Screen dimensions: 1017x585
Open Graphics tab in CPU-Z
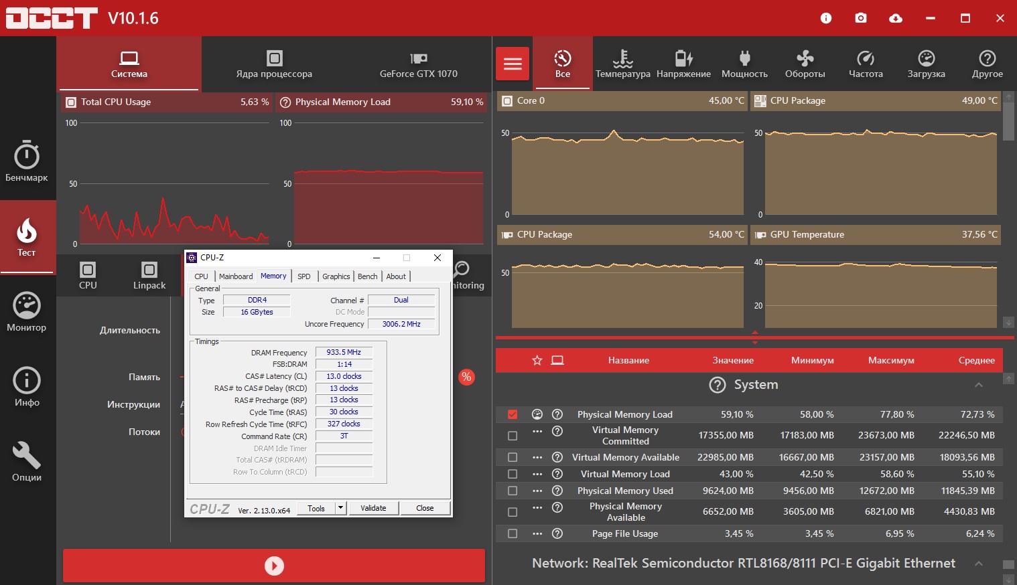336,276
